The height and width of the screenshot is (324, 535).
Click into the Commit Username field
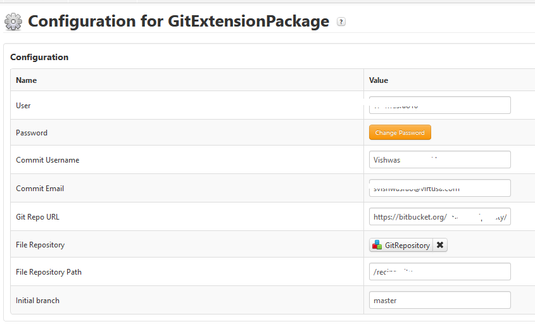439,160
